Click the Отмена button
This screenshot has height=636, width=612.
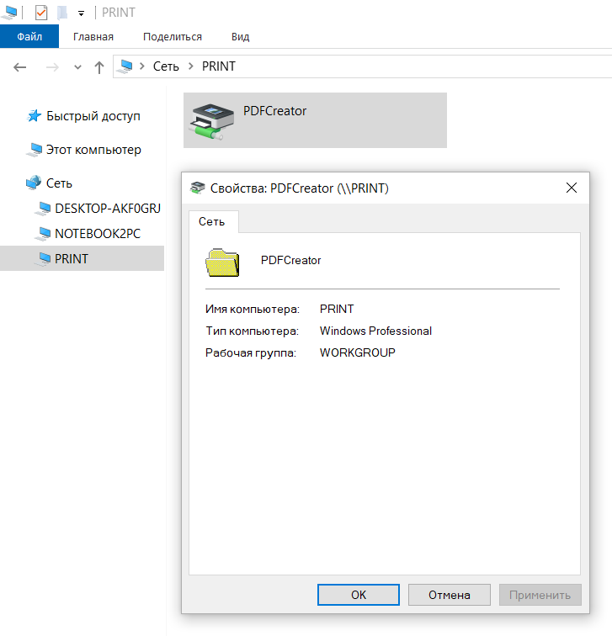click(x=450, y=595)
